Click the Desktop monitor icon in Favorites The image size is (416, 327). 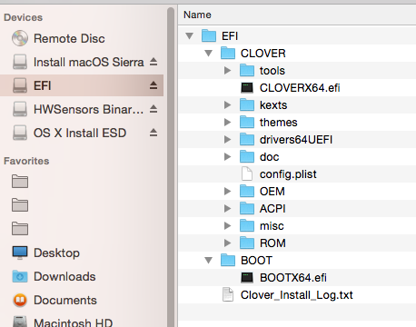[20, 253]
